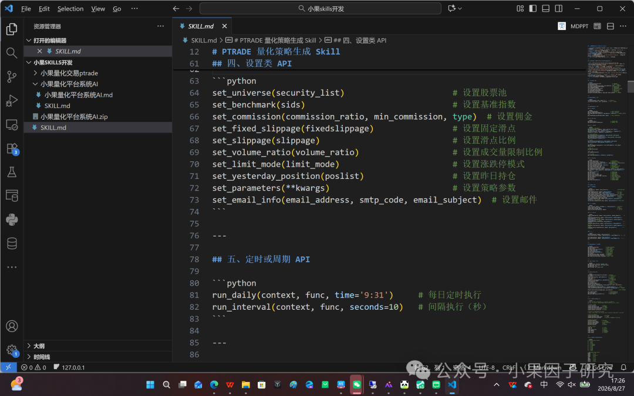The image size is (634, 396).
Task: Click the 127.0.0.1 status bar entry
Action: 69,367
